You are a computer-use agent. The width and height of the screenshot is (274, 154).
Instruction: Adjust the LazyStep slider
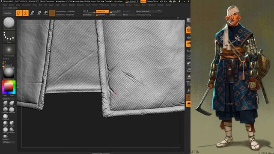click(115, 12)
